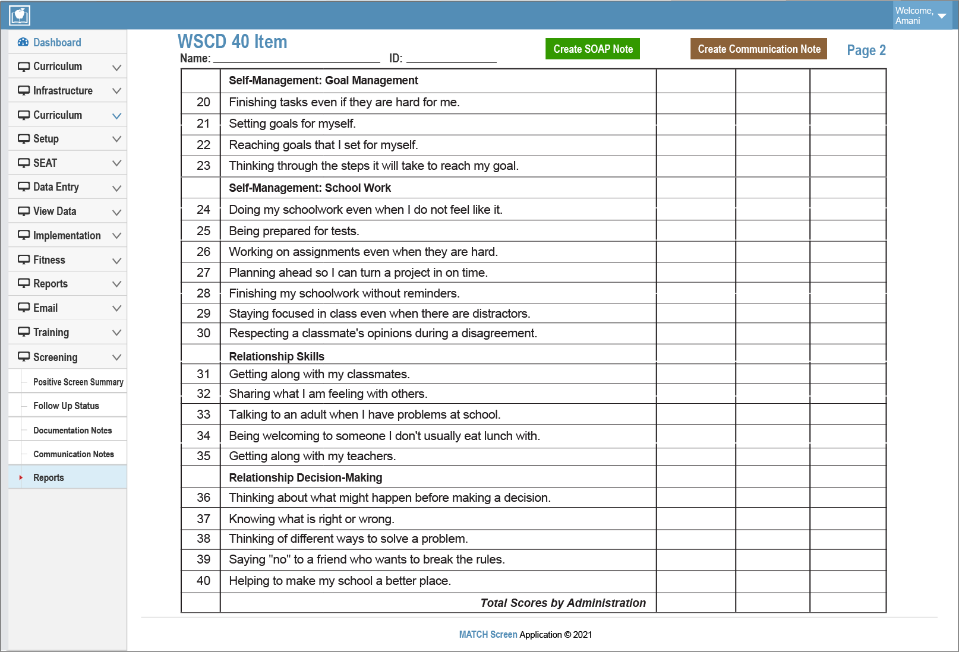This screenshot has width=959, height=652.
Task: Click the Email monitor icon
Action: click(23, 308)
